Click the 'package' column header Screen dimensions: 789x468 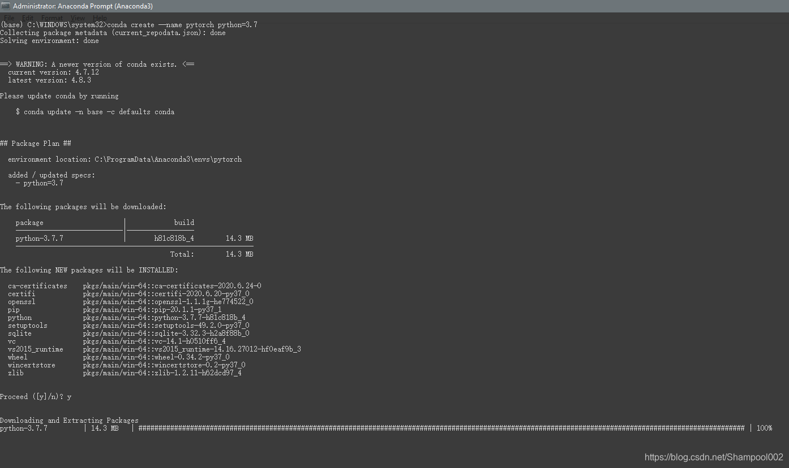tap(29, 223)
